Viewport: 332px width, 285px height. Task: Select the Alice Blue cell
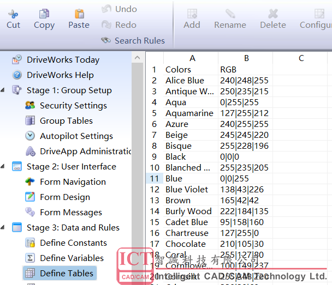click(x=191, y=81)
